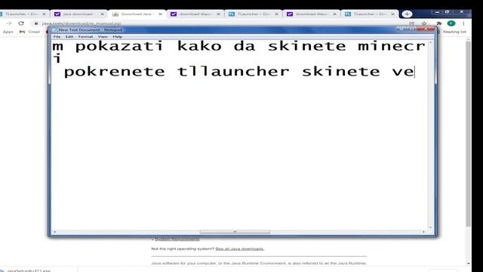Open Apps from bookmarks bar
This screenshot has width=483, height=272.
click(8, 32)
